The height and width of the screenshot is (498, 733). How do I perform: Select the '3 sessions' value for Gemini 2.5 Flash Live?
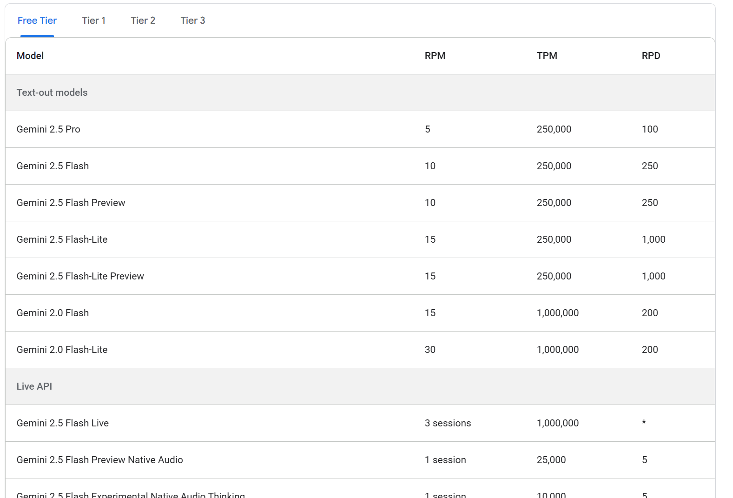click(448, 423)
